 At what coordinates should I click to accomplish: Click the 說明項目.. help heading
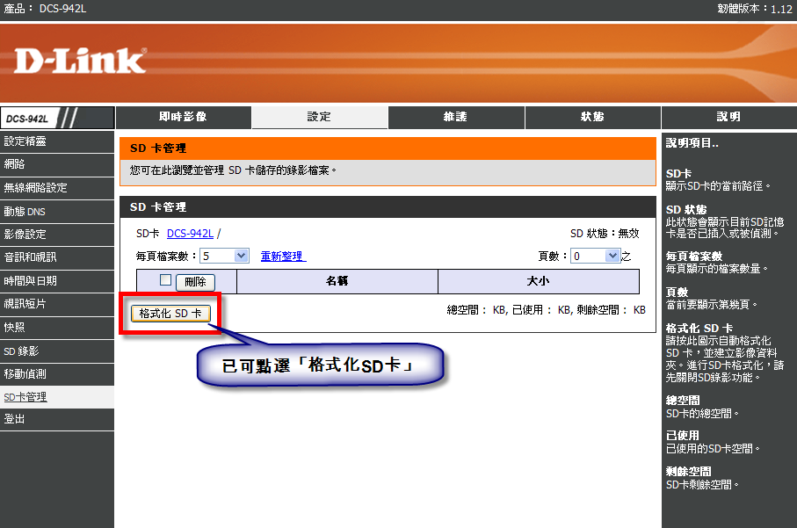[692, 143]
